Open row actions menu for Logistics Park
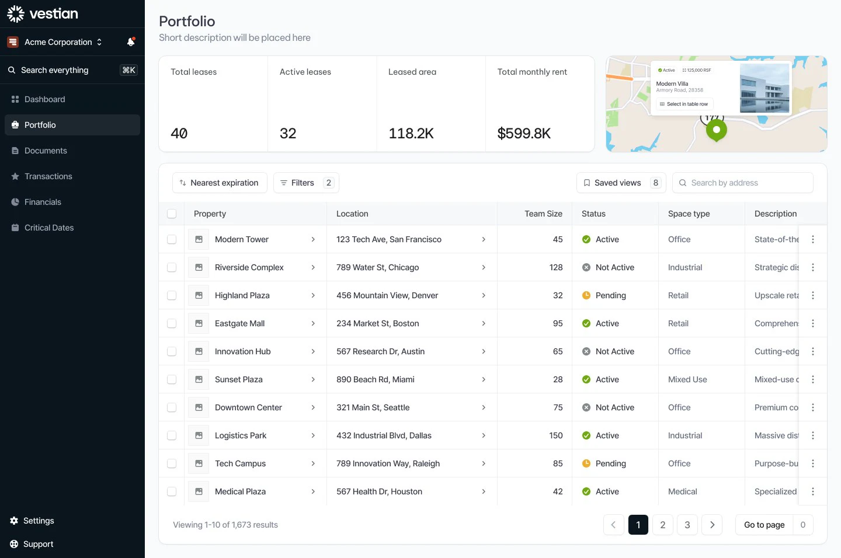The width and height of the screenshot is (841, 558). (812, 435)
